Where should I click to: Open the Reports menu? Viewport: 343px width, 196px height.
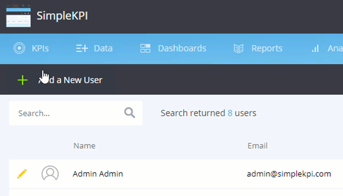tap(267, 49)
